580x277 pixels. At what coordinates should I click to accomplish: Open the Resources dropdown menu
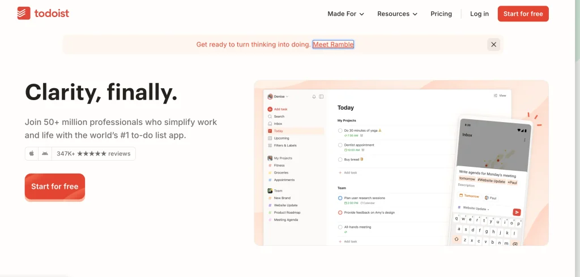coord(397,14)
